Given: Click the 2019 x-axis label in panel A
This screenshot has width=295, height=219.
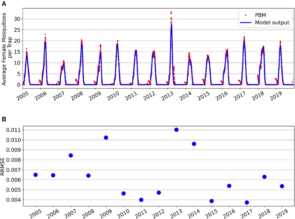Looking at the screenshot, I should pos(276,96).
